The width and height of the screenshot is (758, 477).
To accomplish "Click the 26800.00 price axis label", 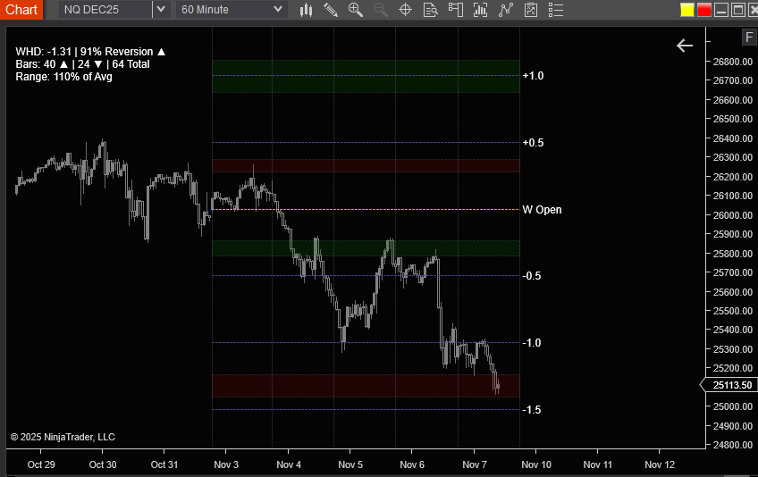I will click(x=733, y=62).
